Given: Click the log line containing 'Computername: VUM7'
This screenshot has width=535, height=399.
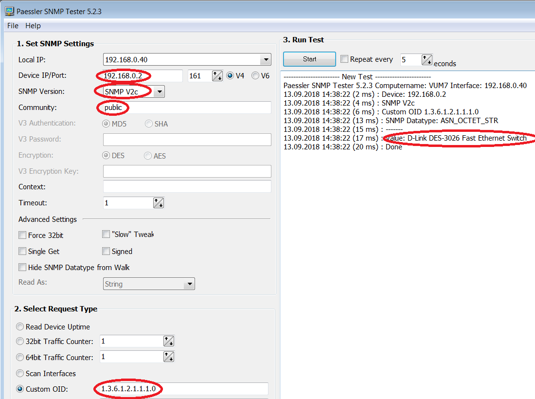Looking at the screenshot, I should pos(405,85).
